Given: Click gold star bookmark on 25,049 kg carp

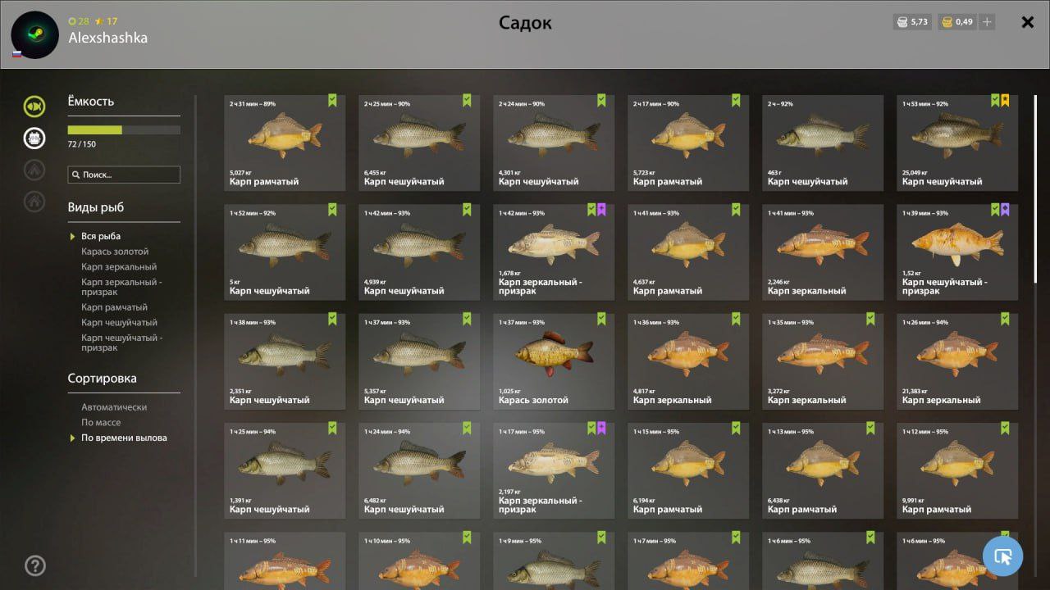Looking at the screenshot, I should 1005,101.
